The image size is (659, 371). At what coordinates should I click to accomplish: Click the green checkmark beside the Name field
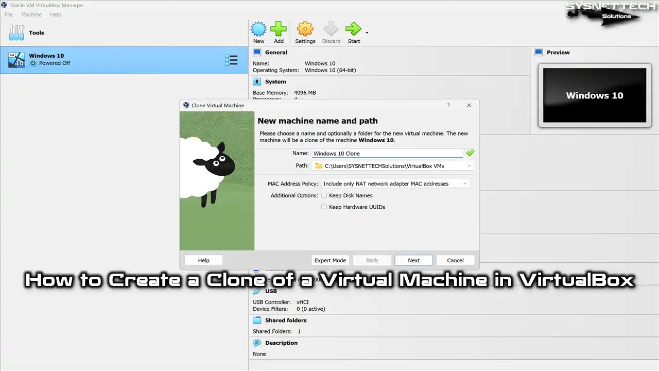pos(470,153)
